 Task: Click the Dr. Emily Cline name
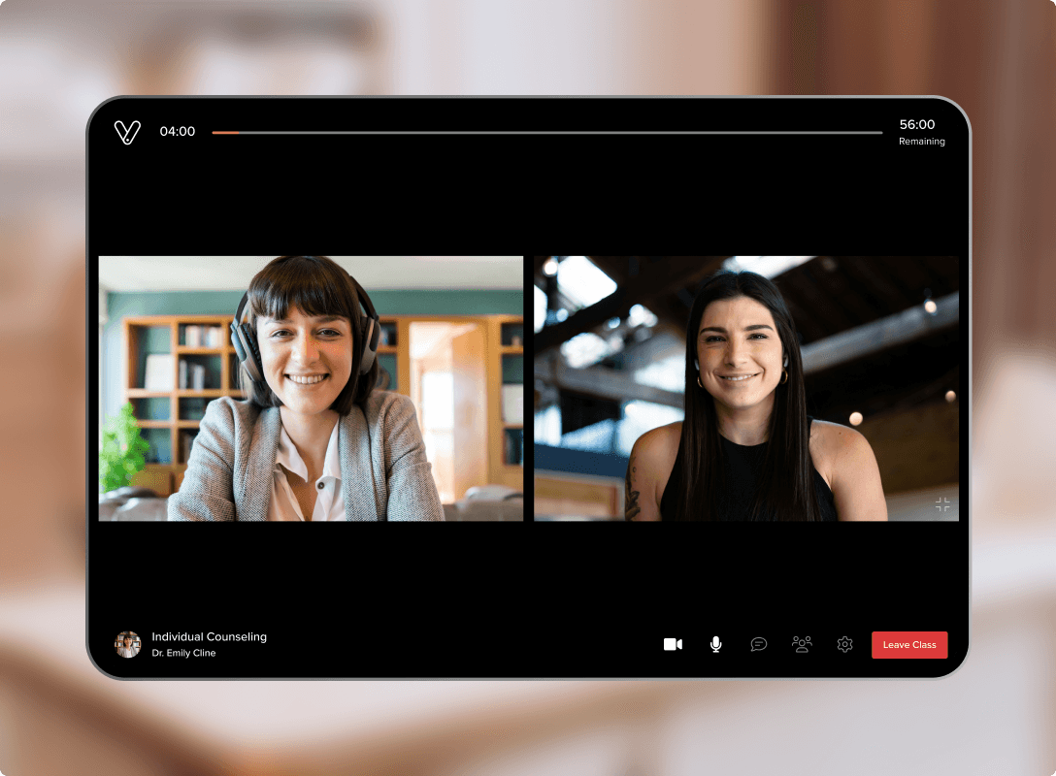click(x=183, y=654)
